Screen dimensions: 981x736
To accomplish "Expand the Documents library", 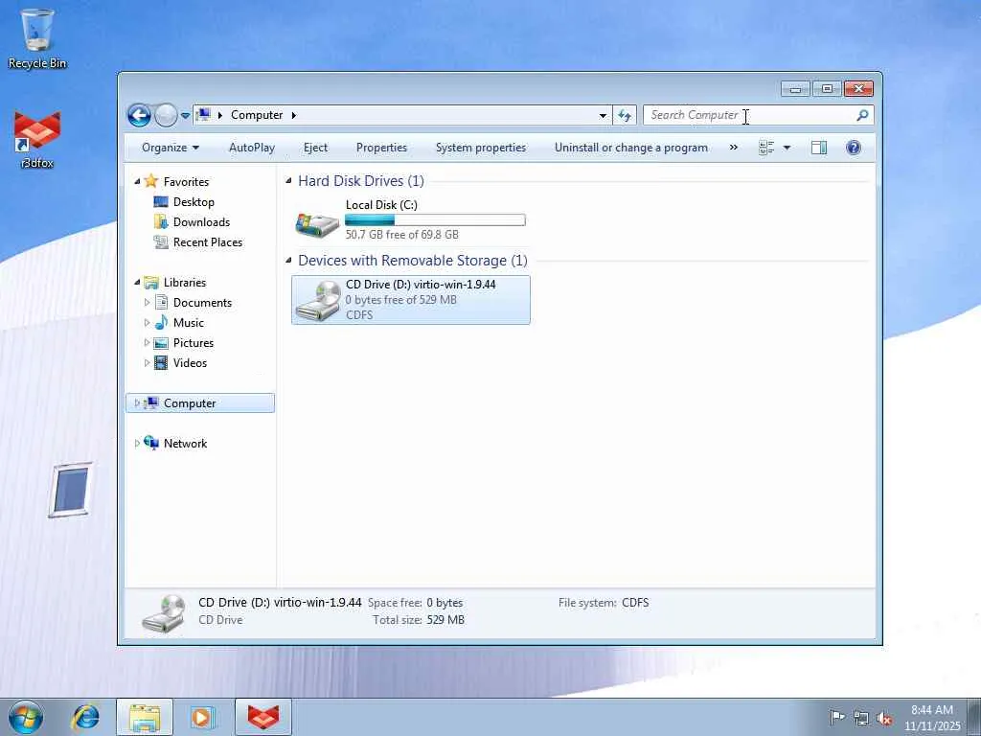I will 147,303.
